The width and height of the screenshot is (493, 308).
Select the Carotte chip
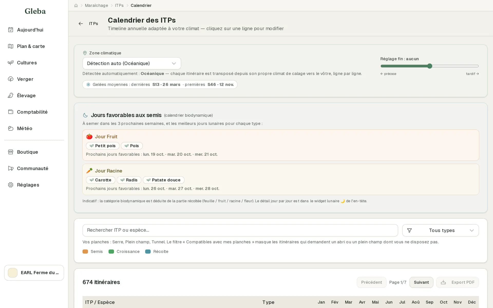point(100,180)
